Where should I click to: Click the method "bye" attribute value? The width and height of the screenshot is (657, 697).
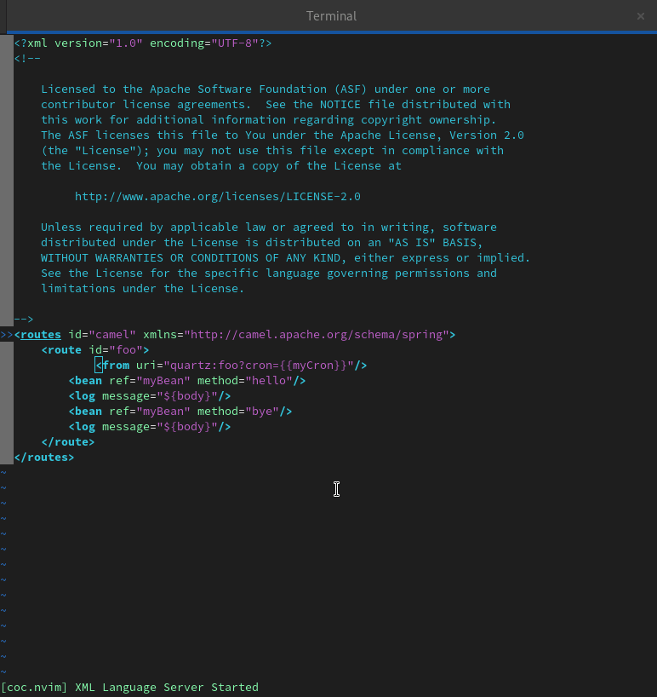point(261,412)
